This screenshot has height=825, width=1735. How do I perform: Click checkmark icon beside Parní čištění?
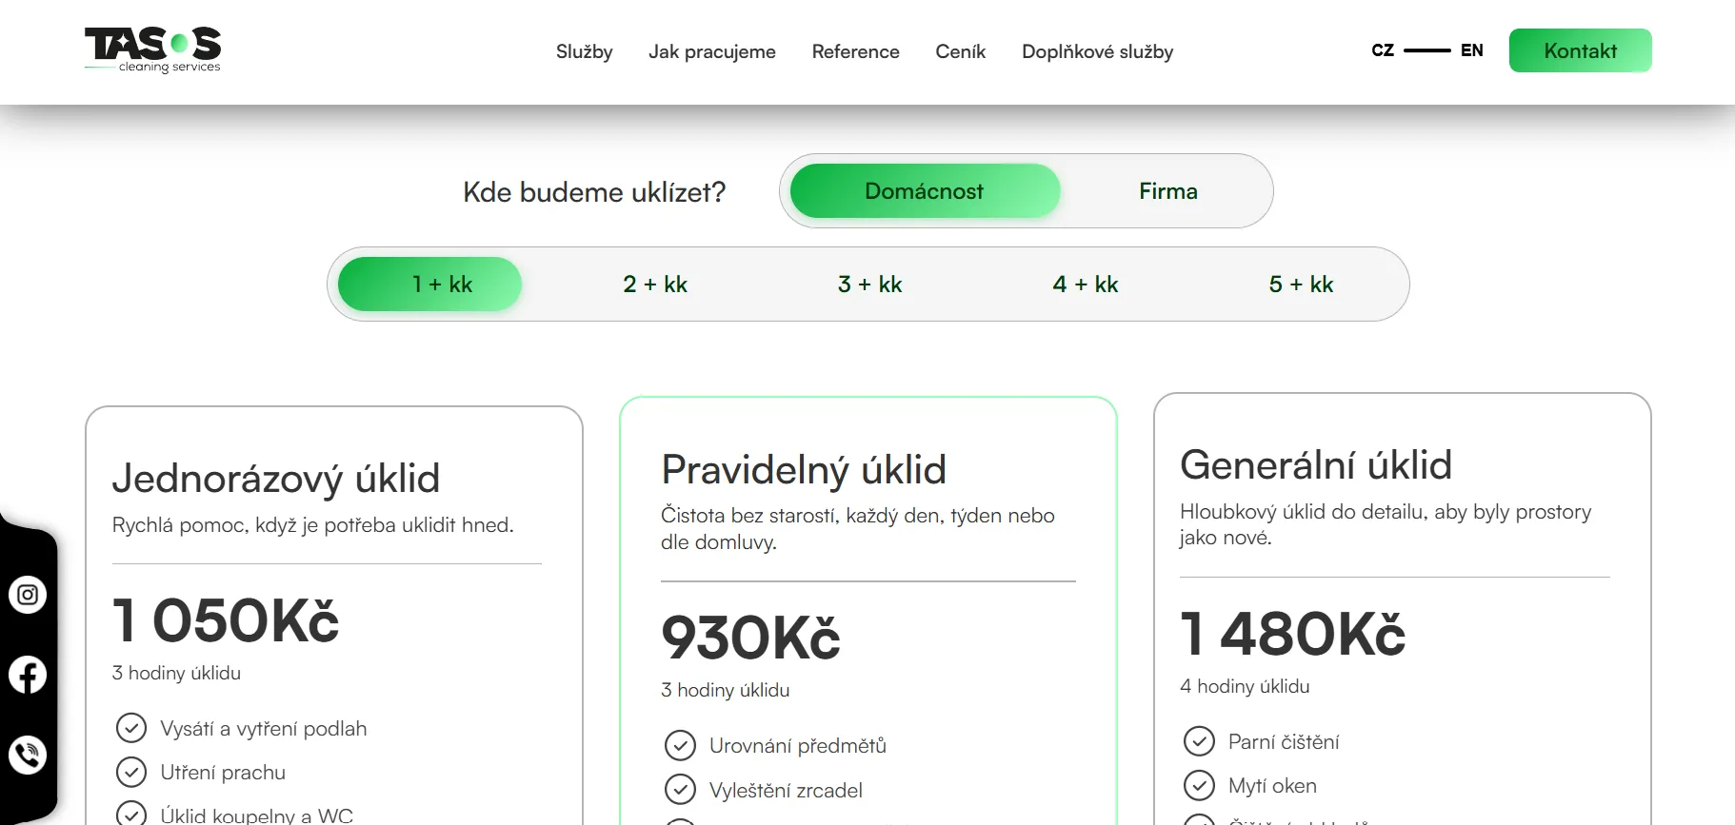pos(1199,741)
